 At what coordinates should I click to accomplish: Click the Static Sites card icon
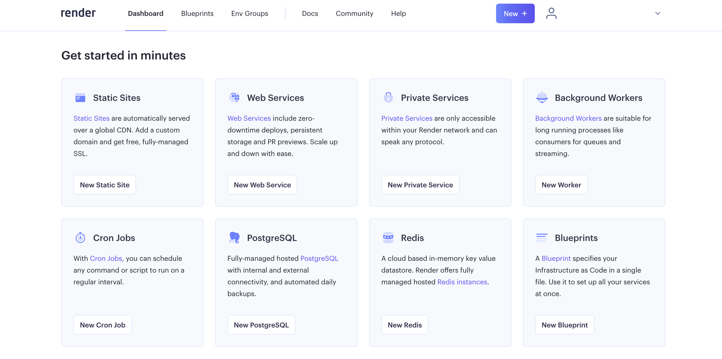80,97
